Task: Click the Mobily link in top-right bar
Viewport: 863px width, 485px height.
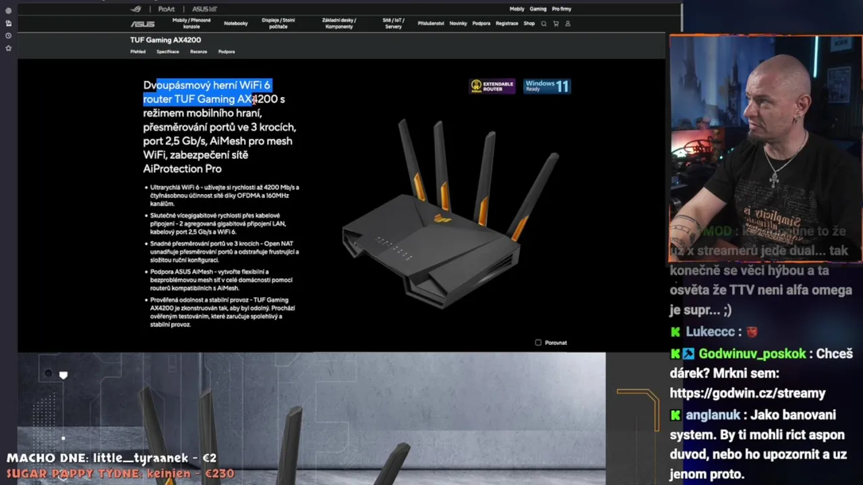Action: pyautogui.click(x=517, y=9)
